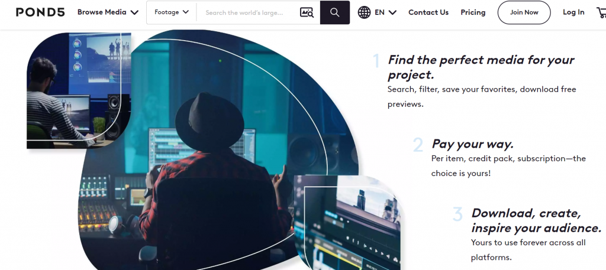Go to the Pricing page
The image size is (606, 270).
pyautogui.click(x=473, y=12)
